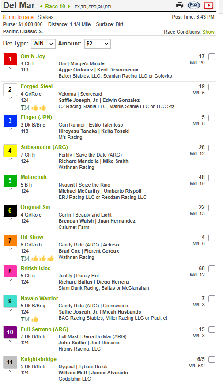Expand chevron under number 11 Knightsbridge
223x392 pixels.
coord(10,371)
